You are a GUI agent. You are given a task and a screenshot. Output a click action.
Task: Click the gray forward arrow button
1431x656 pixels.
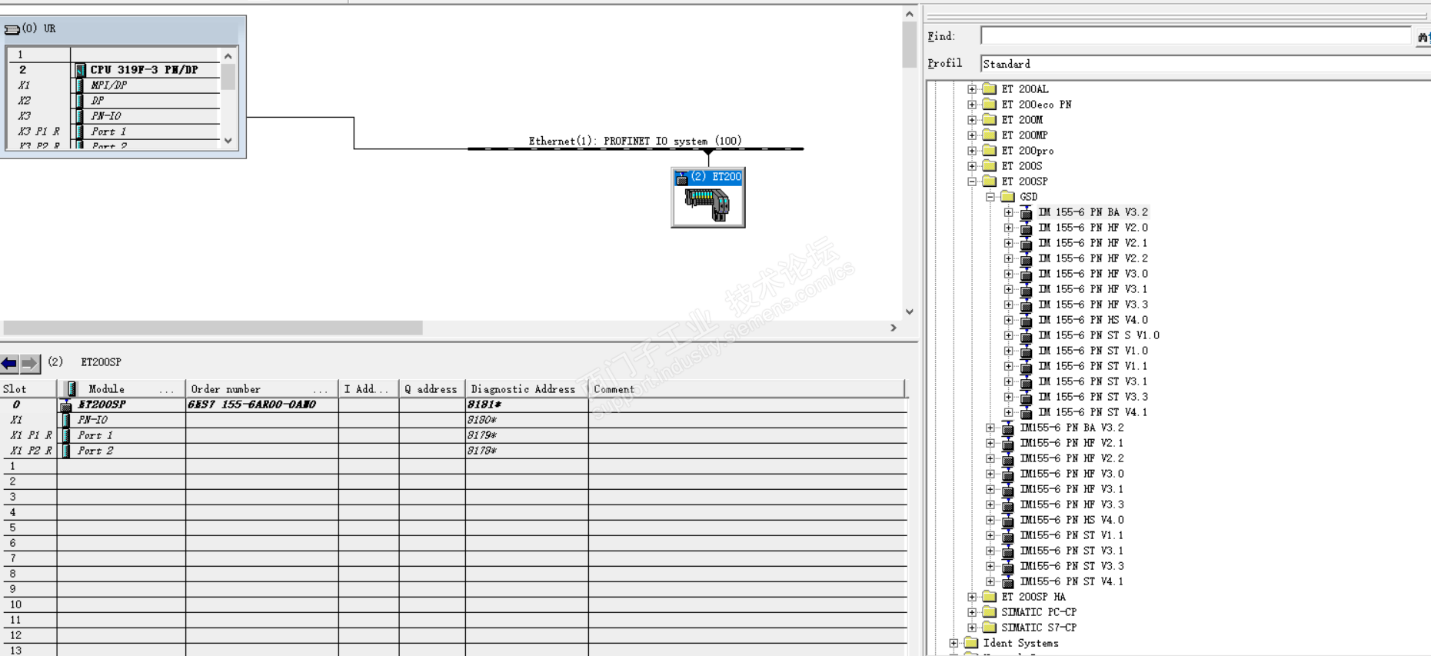[x=29, y=363]
